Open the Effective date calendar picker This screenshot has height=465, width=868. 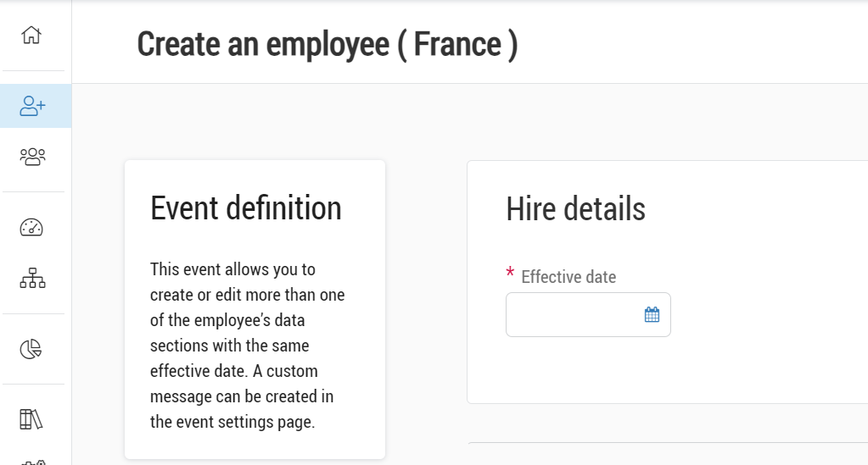click(652, 315)
